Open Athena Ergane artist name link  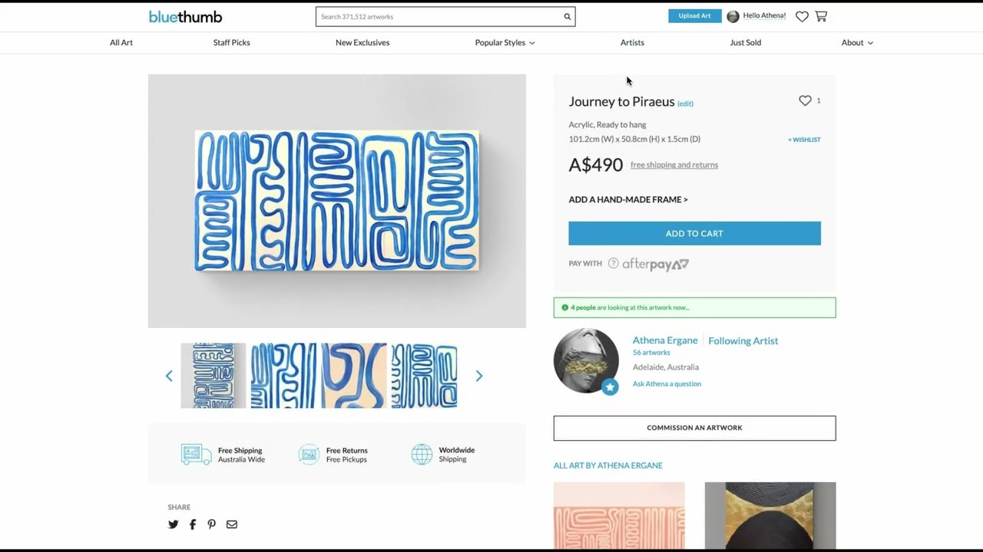(x=665, y=340)
